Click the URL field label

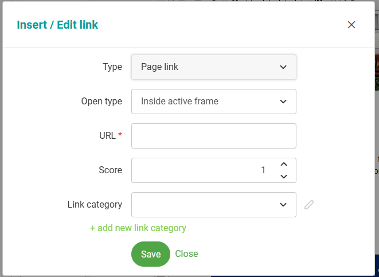tap(107, 136)
